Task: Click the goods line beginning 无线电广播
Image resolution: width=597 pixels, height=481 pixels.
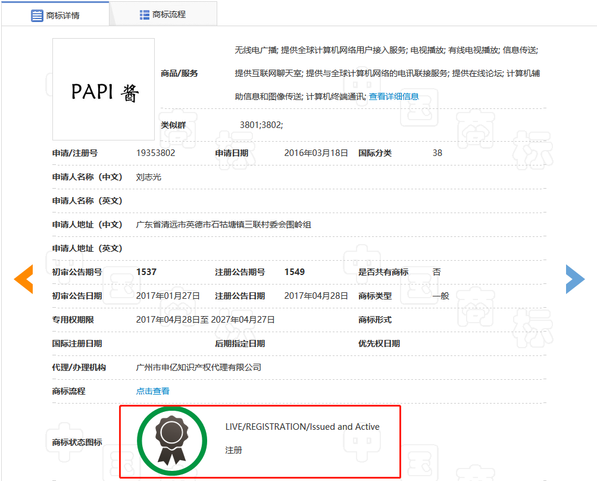Action: pyautogui.click(x=386, y=50)
